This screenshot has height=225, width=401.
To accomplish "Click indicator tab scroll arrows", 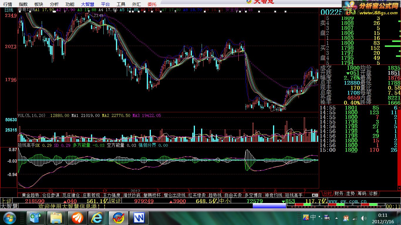I will [315, 195].
